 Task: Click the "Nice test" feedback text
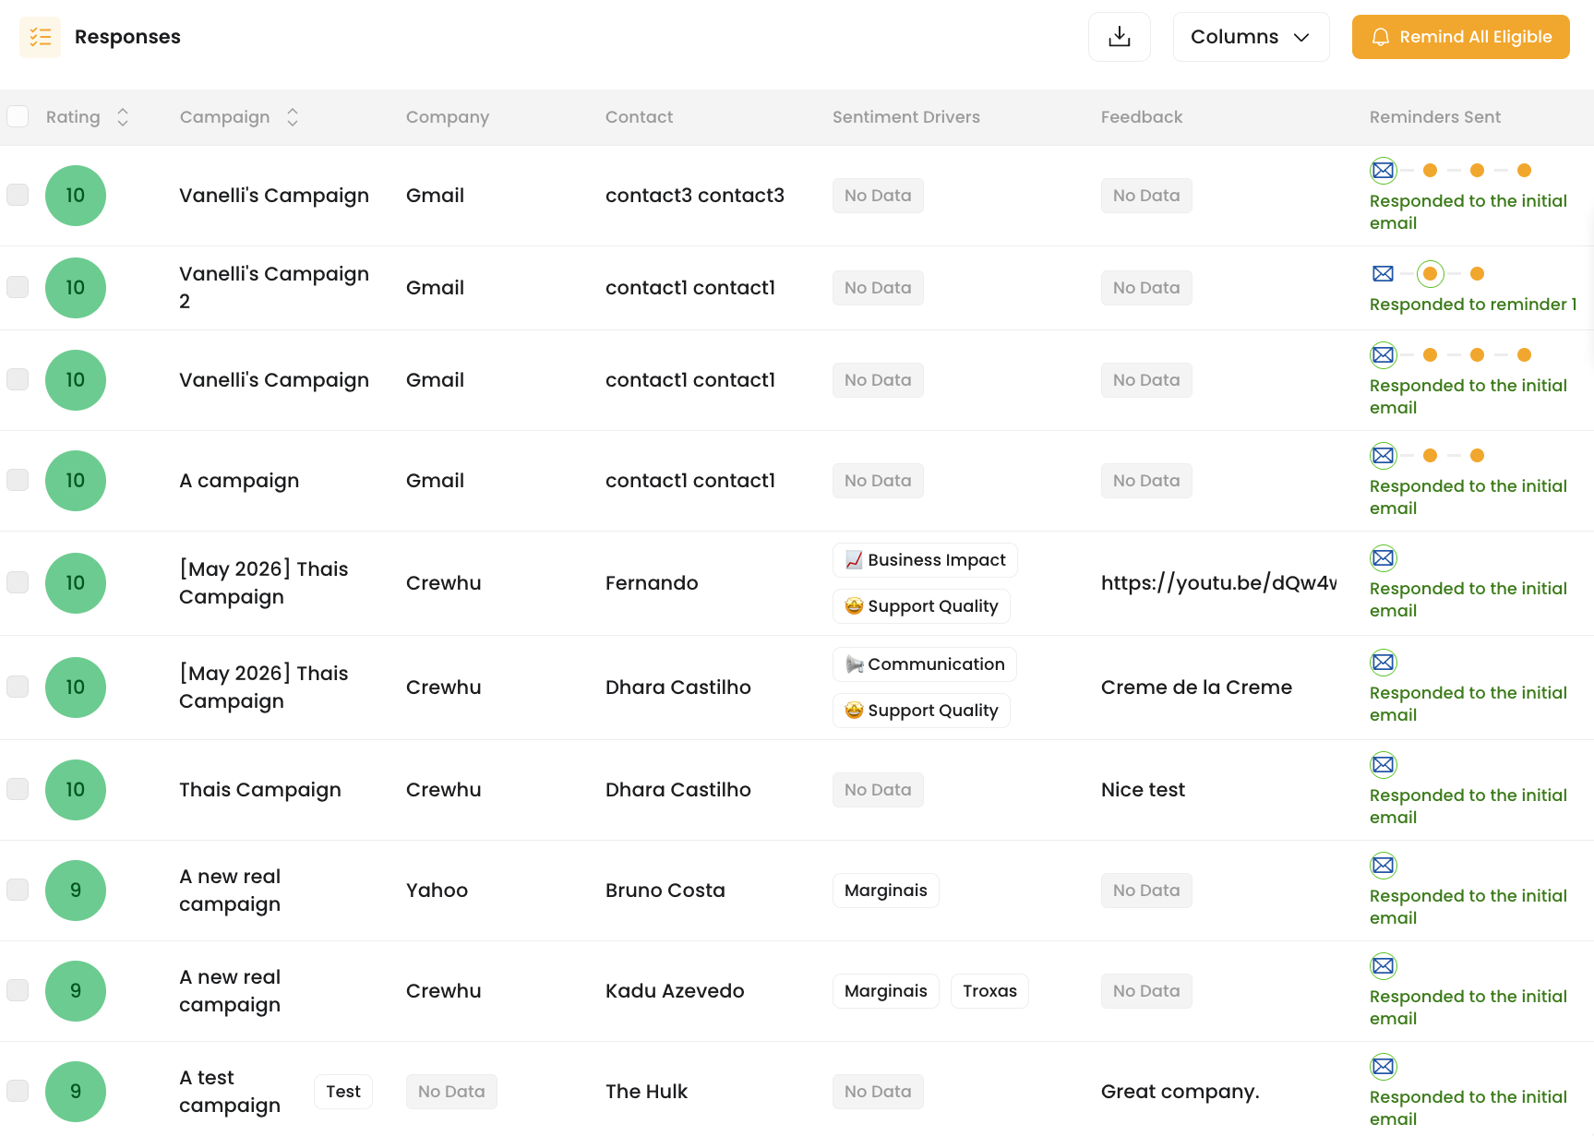click(x=1143, y=790)
